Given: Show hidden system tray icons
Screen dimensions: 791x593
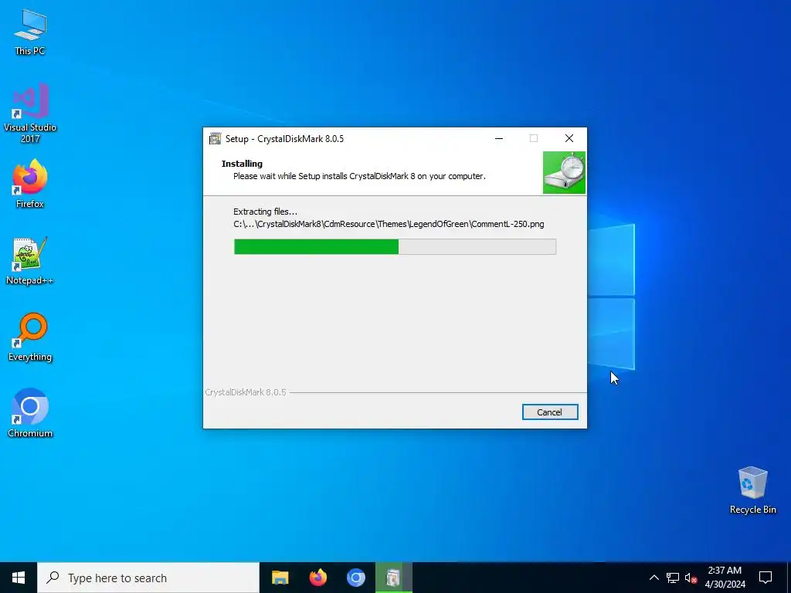Looking at the screenshot, I should (x=654, y=578).
